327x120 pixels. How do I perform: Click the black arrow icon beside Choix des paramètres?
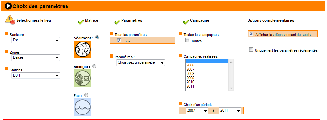point(8,6)
